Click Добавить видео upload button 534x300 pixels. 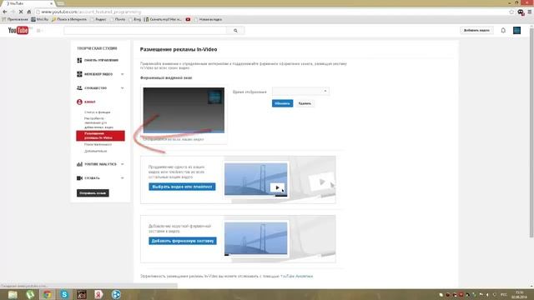476,30
